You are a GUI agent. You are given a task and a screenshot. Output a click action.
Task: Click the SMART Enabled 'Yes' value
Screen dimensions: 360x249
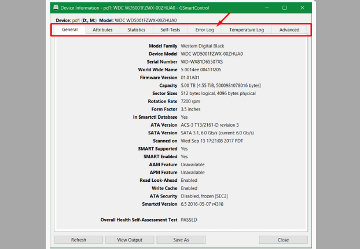click(184, 157)
